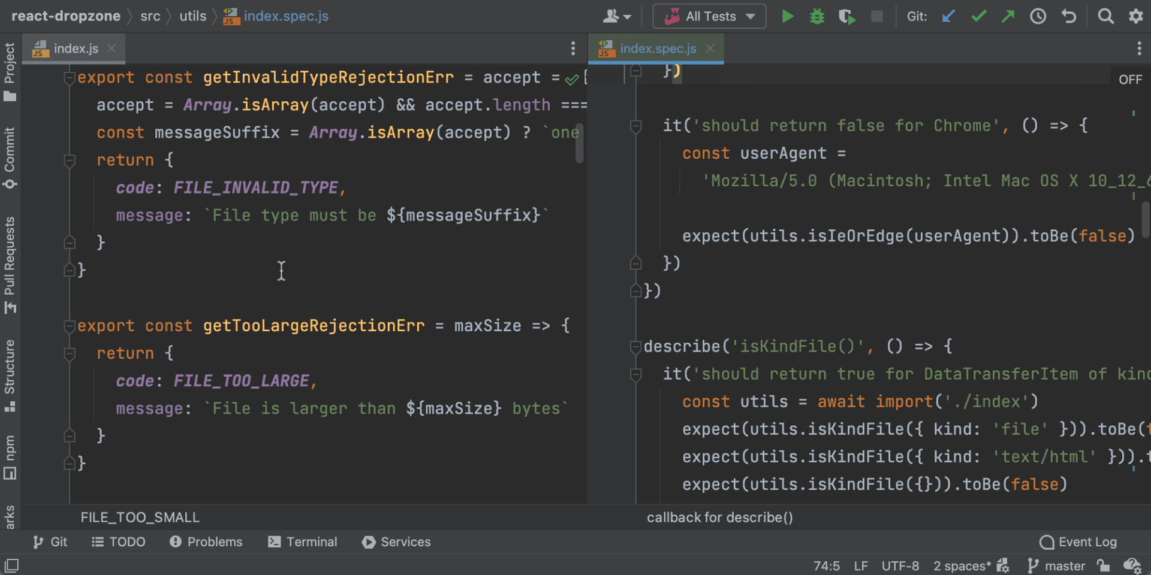Collapse getInvalidTypeRejectionErr function fold
This screenshot has height=575, width=1151.
coord(70,77)
